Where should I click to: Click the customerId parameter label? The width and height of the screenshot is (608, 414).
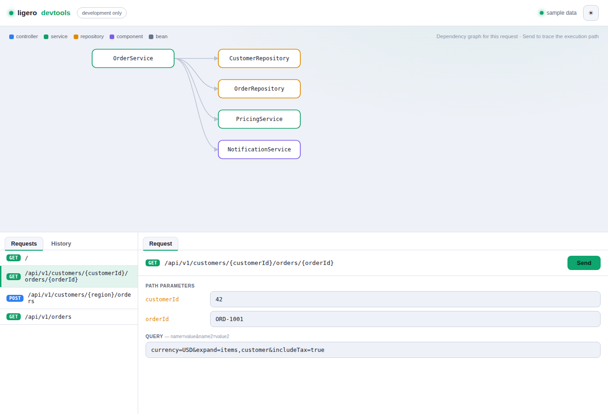162,299
